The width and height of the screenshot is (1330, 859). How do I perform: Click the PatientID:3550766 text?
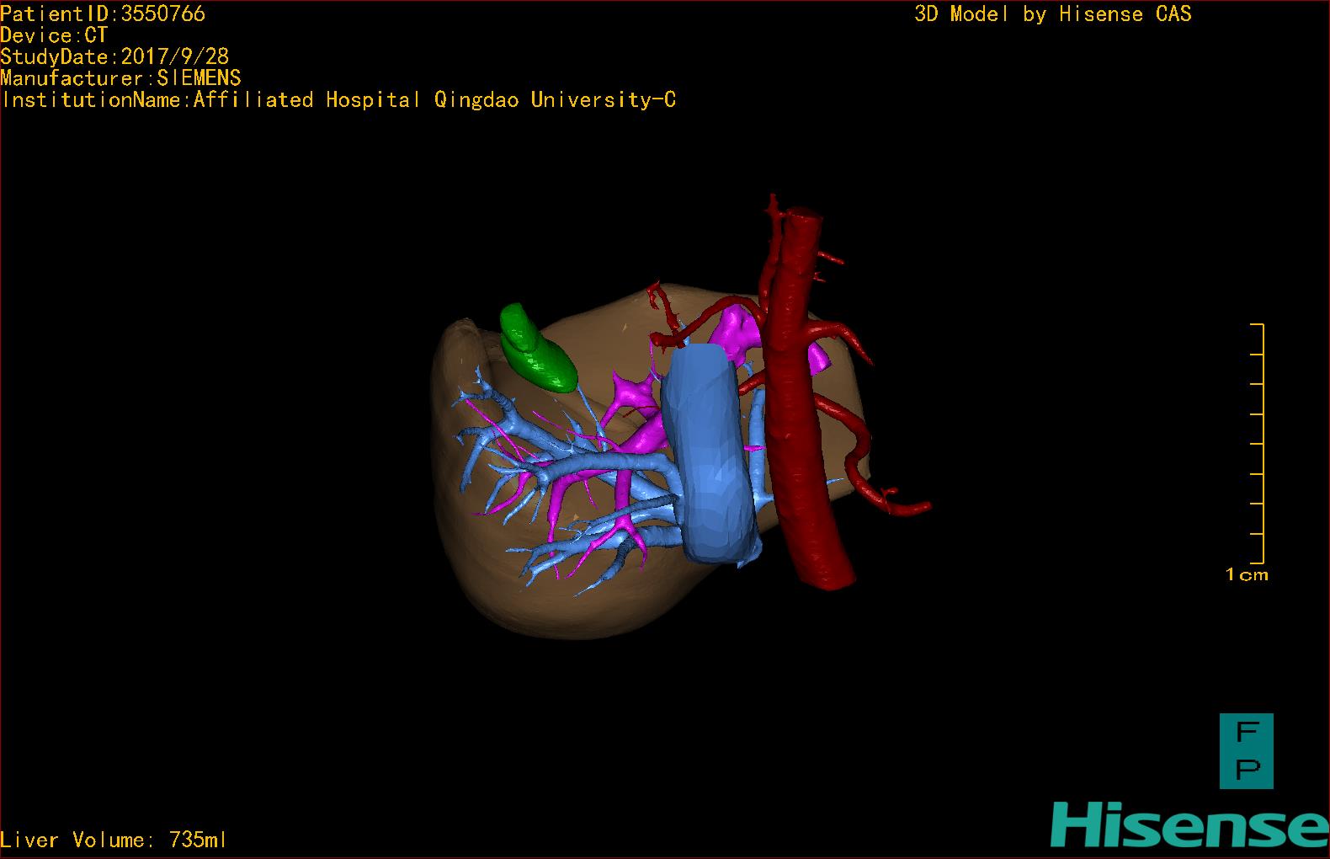pos(103,13)
